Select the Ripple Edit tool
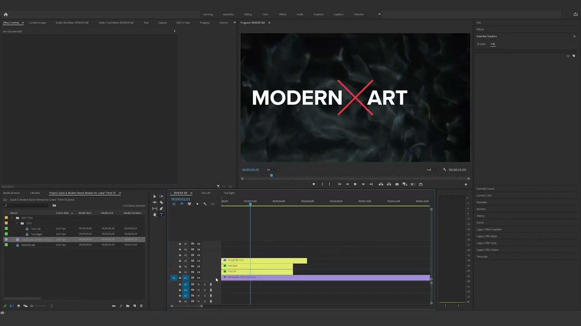 tap(155, 202)
